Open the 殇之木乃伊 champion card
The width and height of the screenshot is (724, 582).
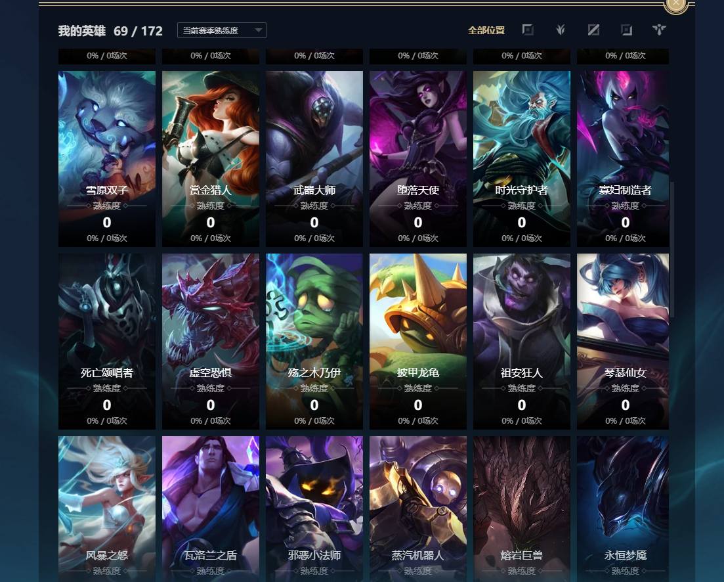314,342
